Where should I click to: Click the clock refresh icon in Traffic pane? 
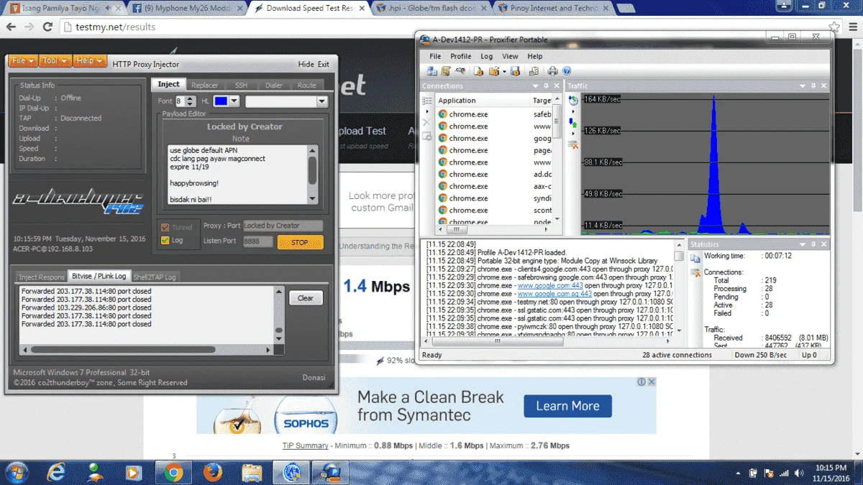573,101
